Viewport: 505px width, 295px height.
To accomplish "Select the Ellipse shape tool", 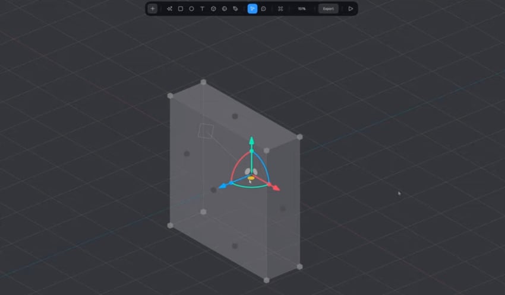I will coord(191,9).
